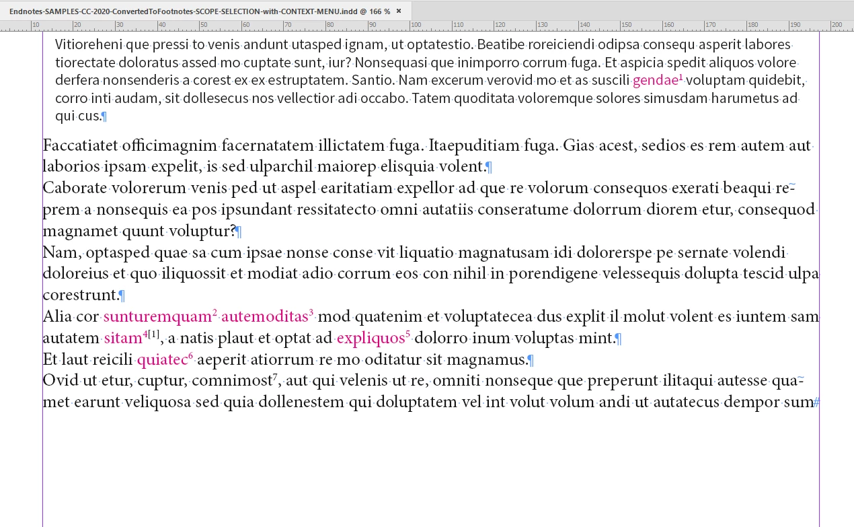Close the Endnotes-SAMPLES document tab
The height and width of the screenshot is (527, 854).
pos(399,11)
